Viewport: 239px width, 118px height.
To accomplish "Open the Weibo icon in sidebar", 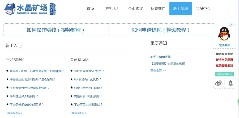I will click(218, 83).
